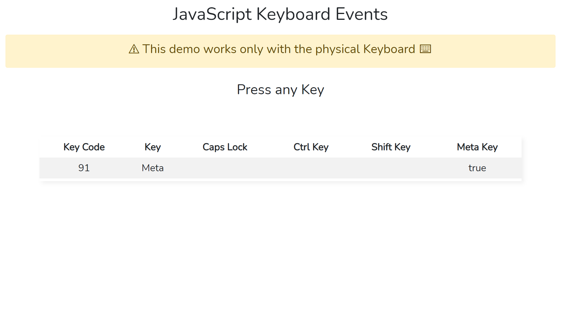Click the word 'Events' in the title

click(361, 14)
